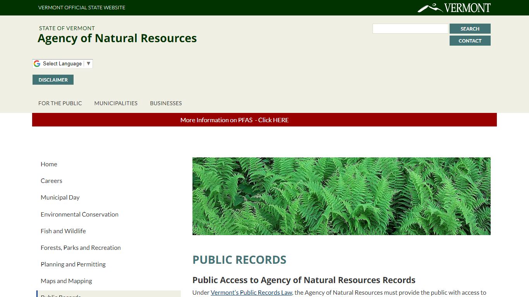The image size is (529, 297).
Task: Click the Vermont Official State Website text
Action: coord(82,7)
